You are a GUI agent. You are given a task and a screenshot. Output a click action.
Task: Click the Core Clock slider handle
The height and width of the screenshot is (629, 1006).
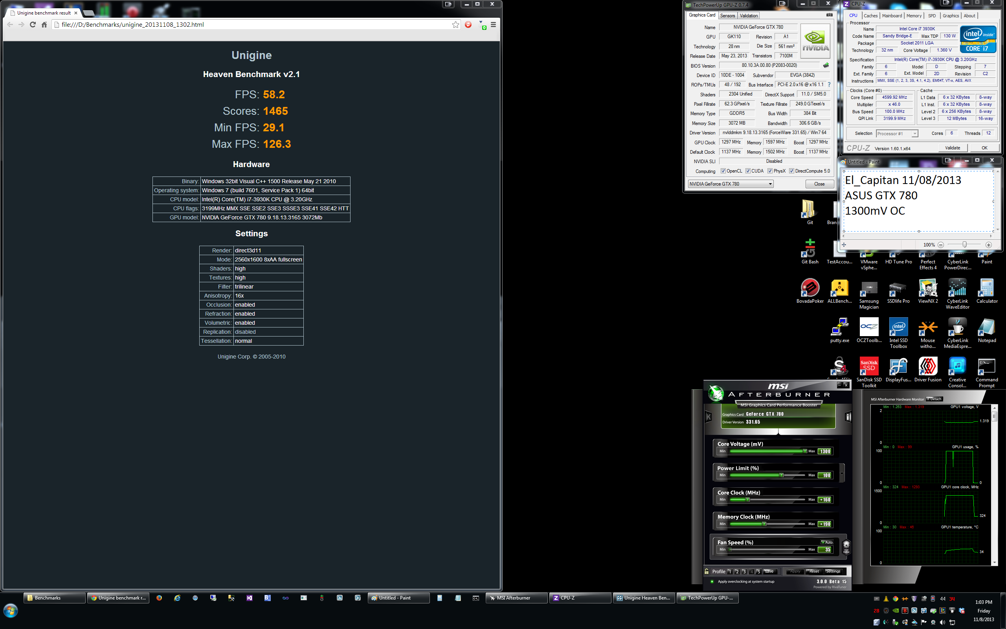[747, 500]
